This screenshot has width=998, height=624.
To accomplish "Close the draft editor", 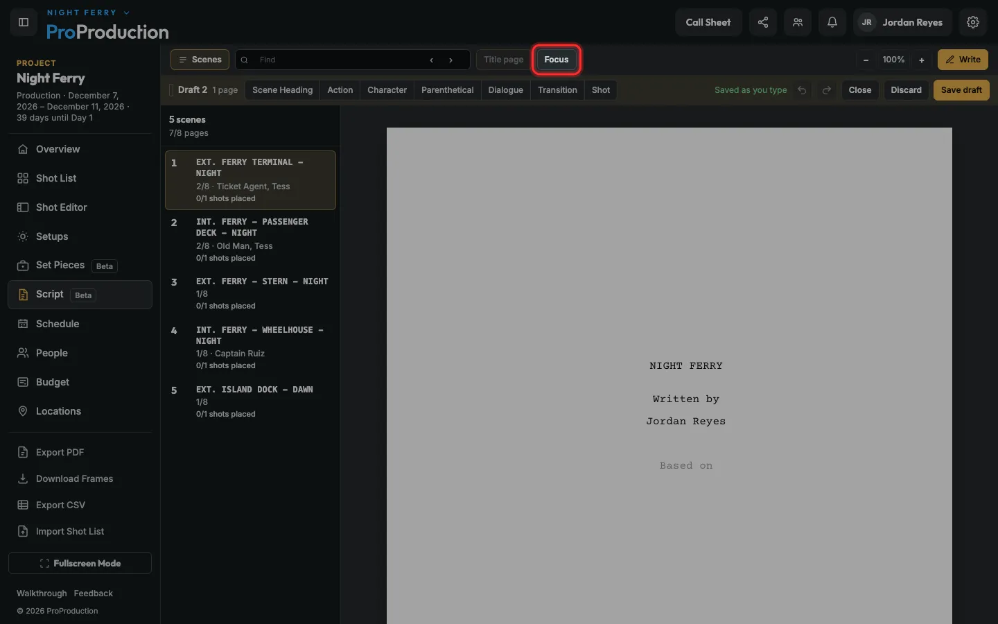I will pos(860,90).
